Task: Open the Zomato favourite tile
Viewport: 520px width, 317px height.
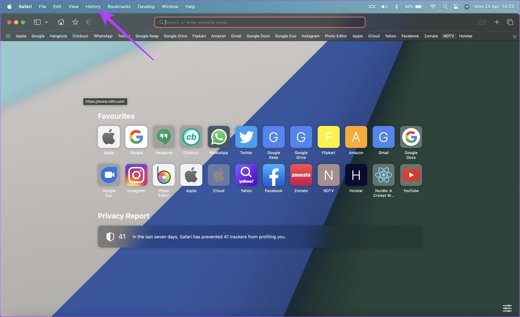Action: (301, 175)
